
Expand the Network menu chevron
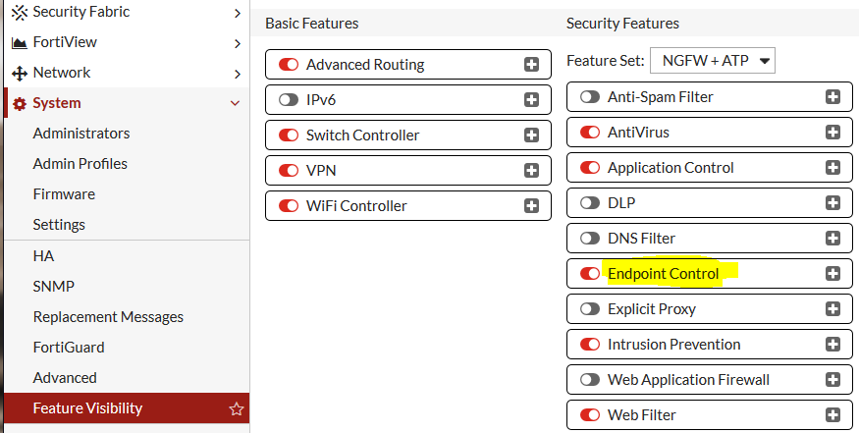(238, 73)
